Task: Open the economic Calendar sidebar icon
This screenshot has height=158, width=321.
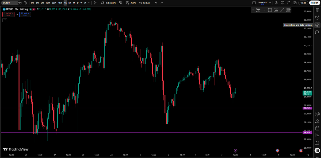Action: point(317,128)
